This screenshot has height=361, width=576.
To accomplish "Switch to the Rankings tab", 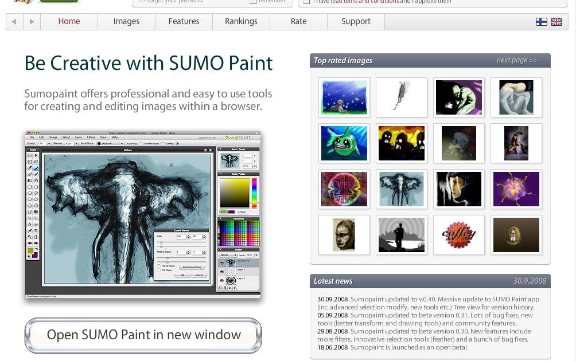I will [x=241, y=21].
